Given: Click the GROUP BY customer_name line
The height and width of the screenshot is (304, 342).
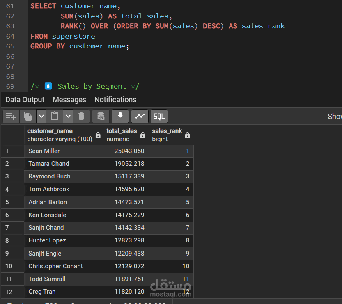Looking at the screenshot, I should click(x=80, y=46).
